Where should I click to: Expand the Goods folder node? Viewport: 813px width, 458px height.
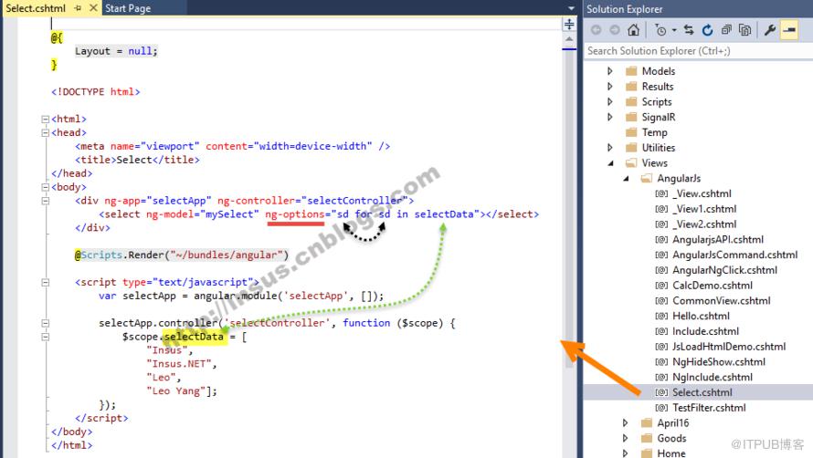pos(626,438)
